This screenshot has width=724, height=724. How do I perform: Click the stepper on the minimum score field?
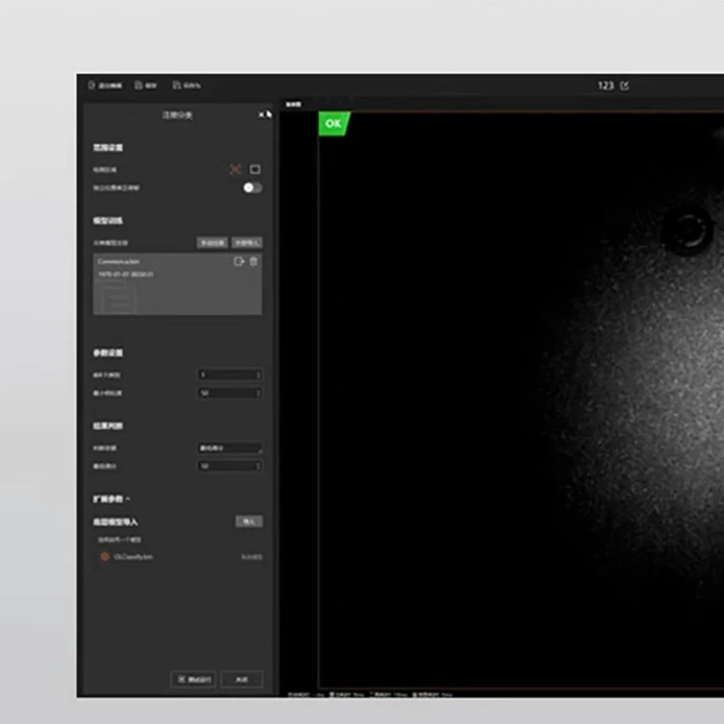(x=258, y=466)
